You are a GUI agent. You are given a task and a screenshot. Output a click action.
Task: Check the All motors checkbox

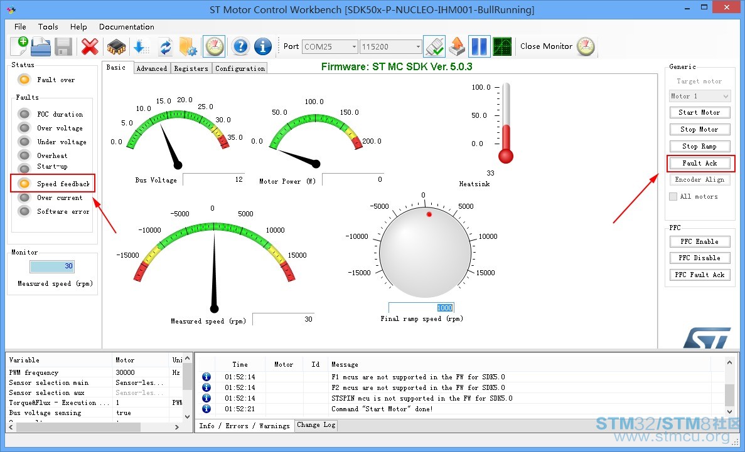(x=673, y=197)
